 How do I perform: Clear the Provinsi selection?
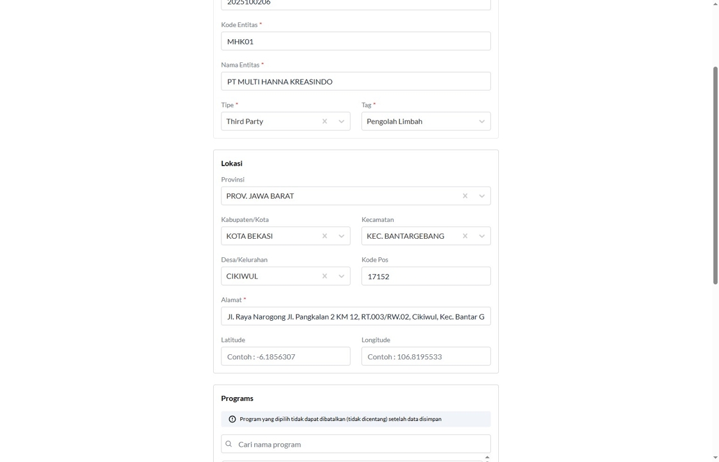465,196
